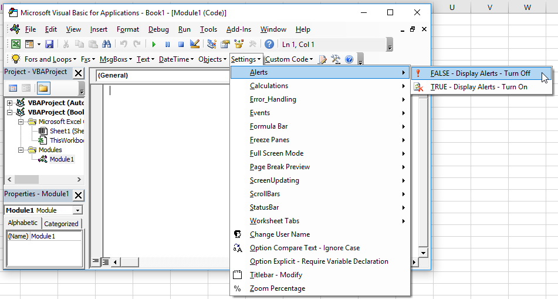The height and width of the screenshot is (299, 558).
Task: Switch to Procedure View button
Action: 97,261
